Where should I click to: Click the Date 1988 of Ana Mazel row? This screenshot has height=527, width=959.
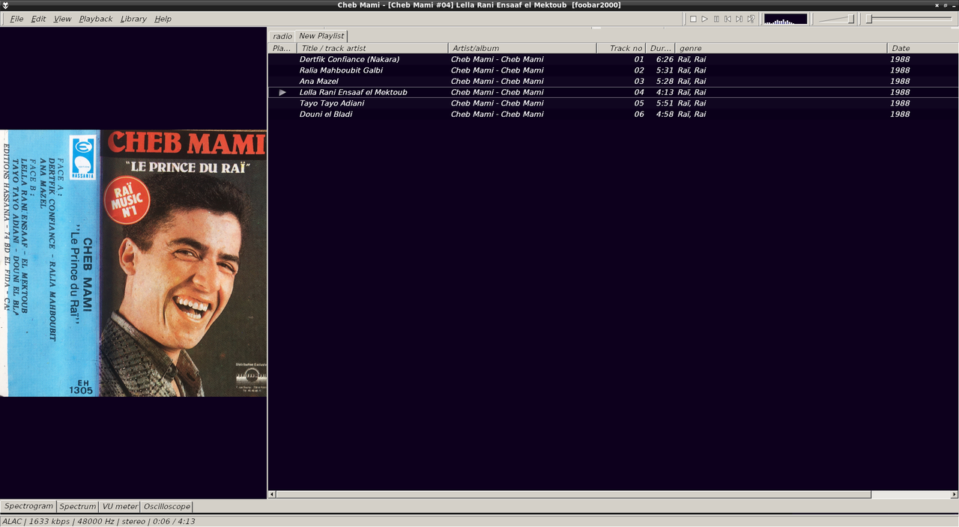pyautogui.click(x=900, y=81)
